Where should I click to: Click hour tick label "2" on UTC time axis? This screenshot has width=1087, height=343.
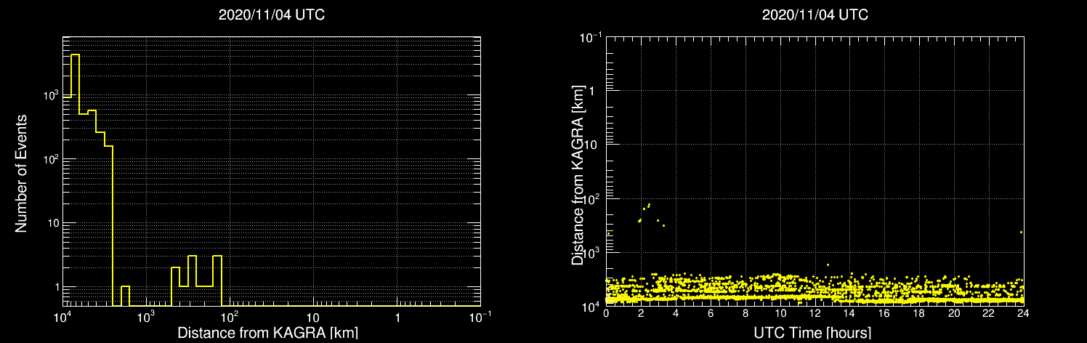click(x=641, y=314)
